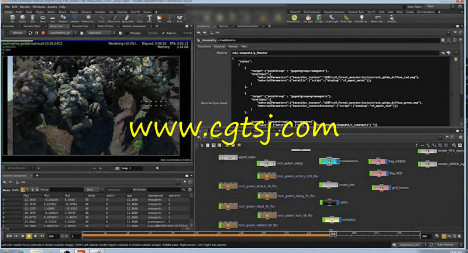Select the Null shelf tool
The image size is (468, 253).
[169, 19]
